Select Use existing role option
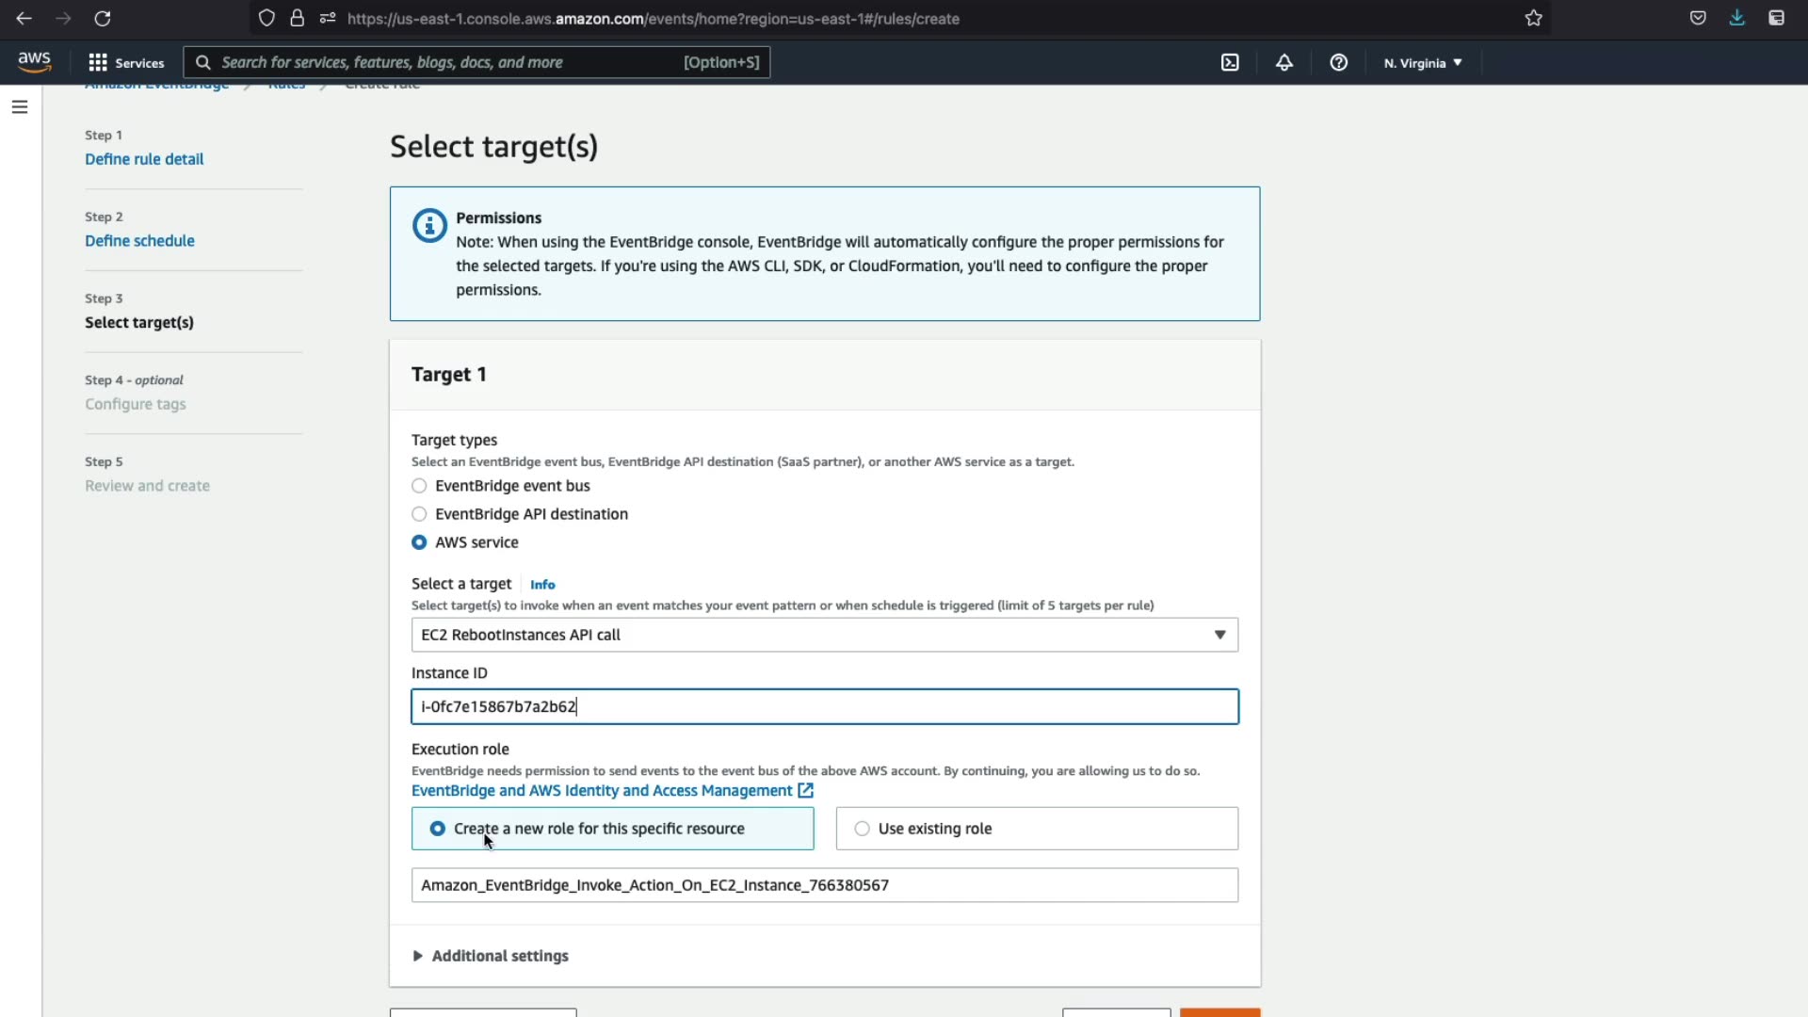The image size is (1808, 1017). pos(862,829)
